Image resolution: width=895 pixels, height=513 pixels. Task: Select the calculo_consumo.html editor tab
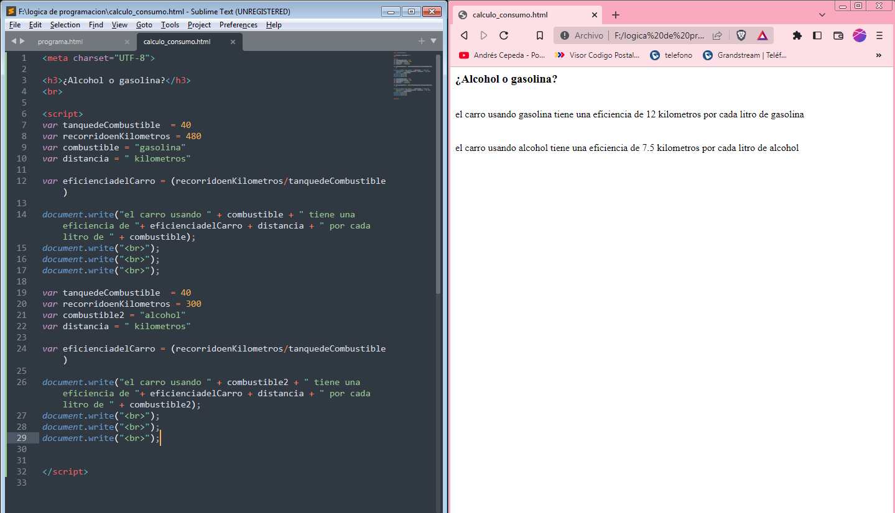pyautogui.click(x=177, y=42)
